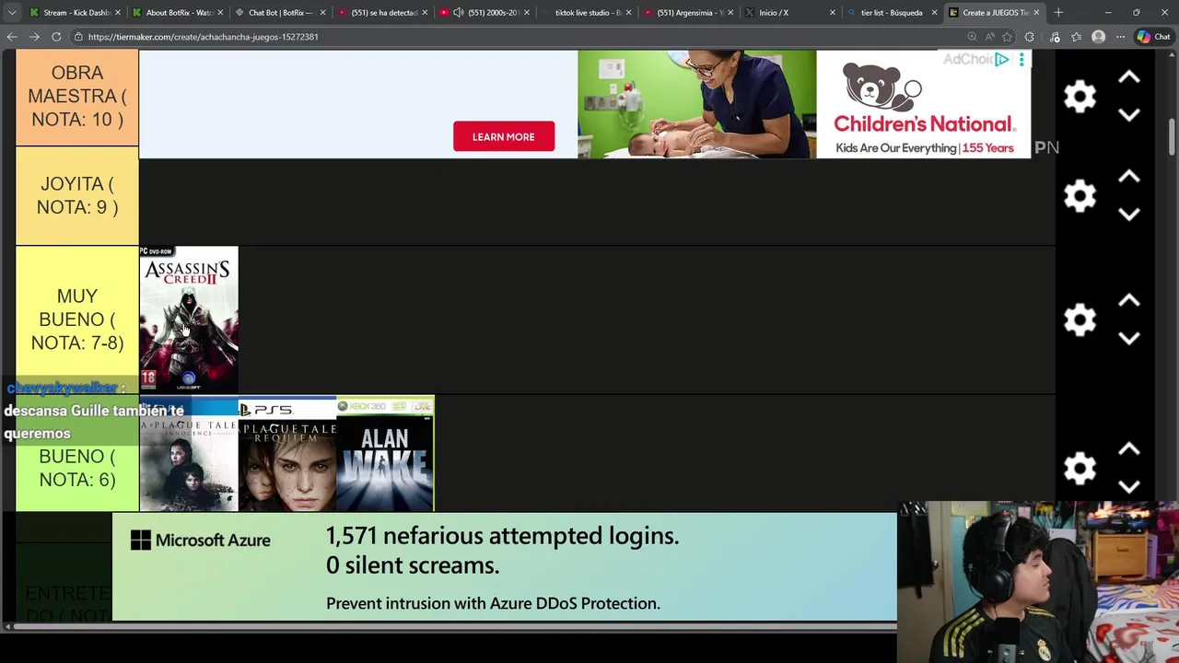Close the Inicio / X tab
The image size is (1179, 663).
833,13
